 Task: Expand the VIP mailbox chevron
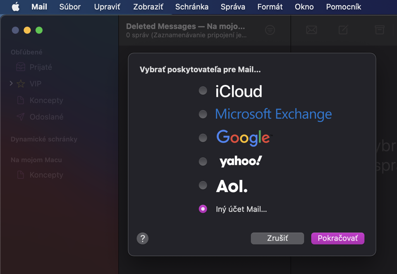pyautogui.click(x=11, y=83)
